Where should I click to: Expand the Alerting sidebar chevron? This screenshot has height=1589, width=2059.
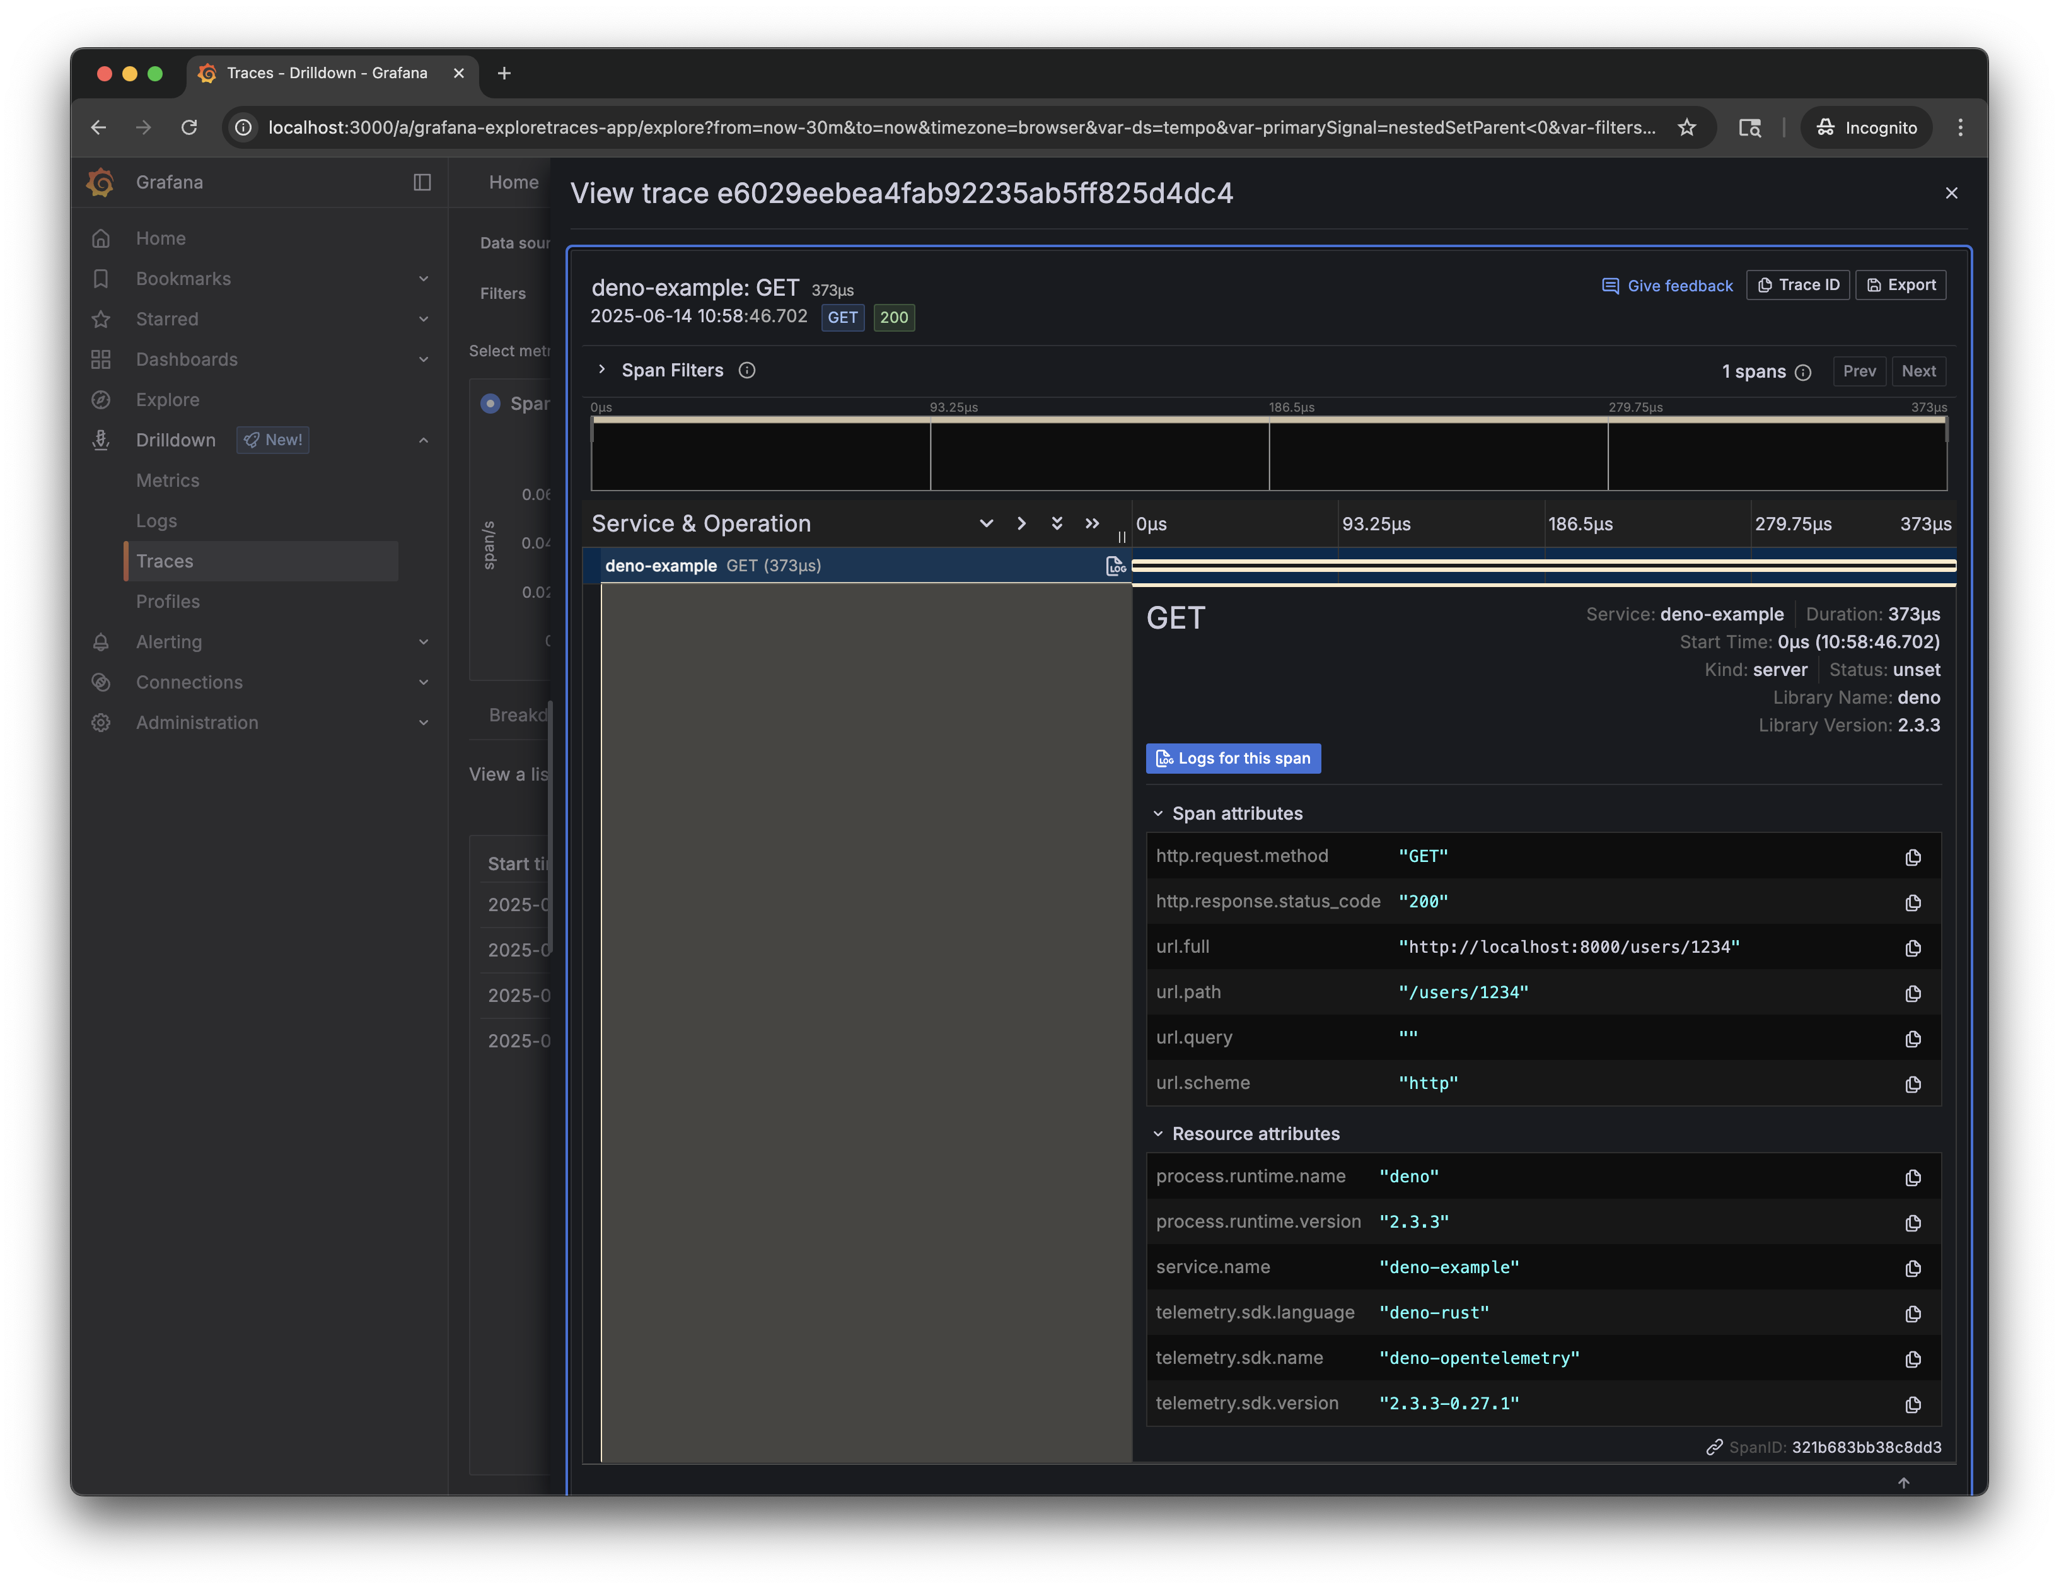tap(423, 641)
